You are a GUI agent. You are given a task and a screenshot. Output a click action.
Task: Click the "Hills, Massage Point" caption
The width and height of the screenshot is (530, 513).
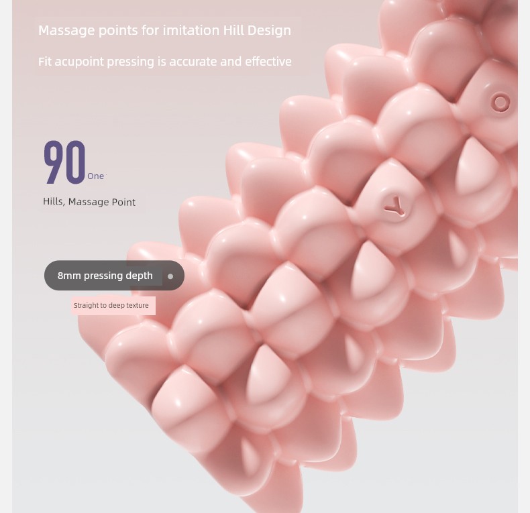[x=89, y=202]
